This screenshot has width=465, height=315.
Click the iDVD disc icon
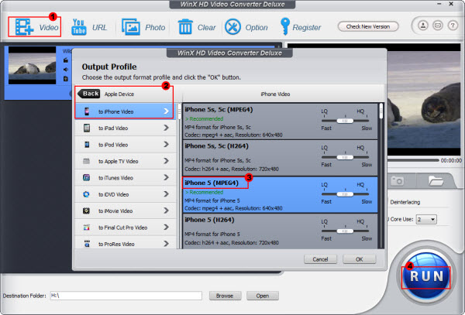[86, 194]
